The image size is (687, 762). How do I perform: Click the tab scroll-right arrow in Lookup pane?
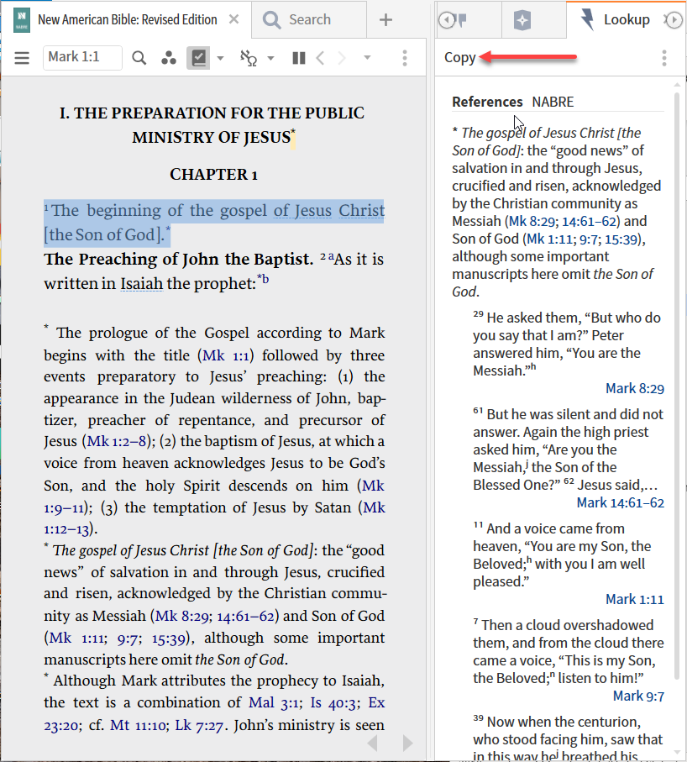(x=674, y=20)
